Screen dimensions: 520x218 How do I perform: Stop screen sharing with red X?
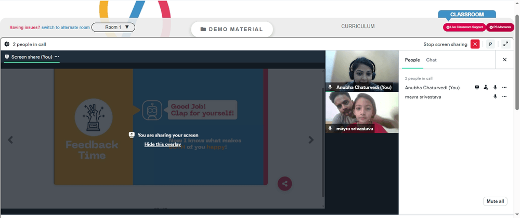click(475, 44)
